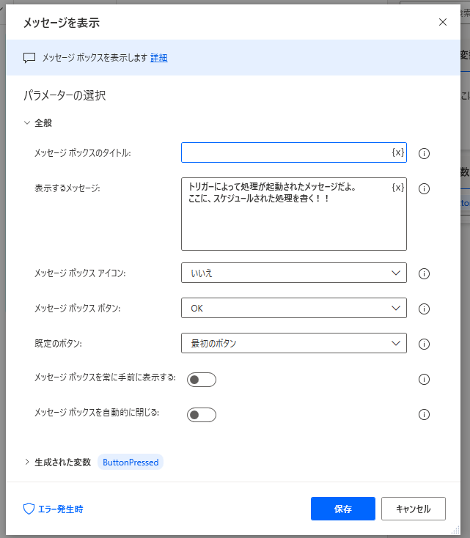Open the message box buttons dropdown showing OK
This screenshot has height=538, width=470.
tap(293, 308)
